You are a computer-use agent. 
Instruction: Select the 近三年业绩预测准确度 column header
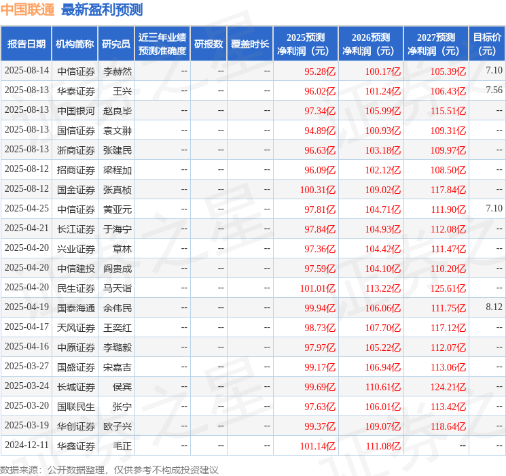click(162, 44)
